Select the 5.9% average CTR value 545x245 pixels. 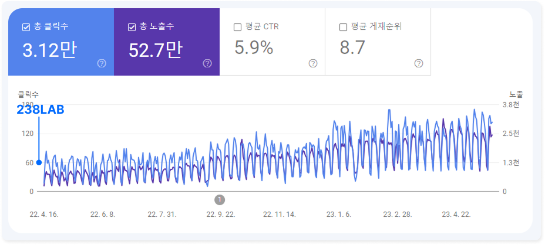[x=254, y=48]
